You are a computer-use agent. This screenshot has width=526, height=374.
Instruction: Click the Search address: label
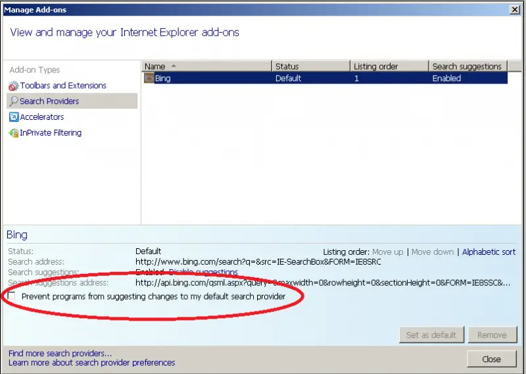pyautogui.click(x=36, y=261)
